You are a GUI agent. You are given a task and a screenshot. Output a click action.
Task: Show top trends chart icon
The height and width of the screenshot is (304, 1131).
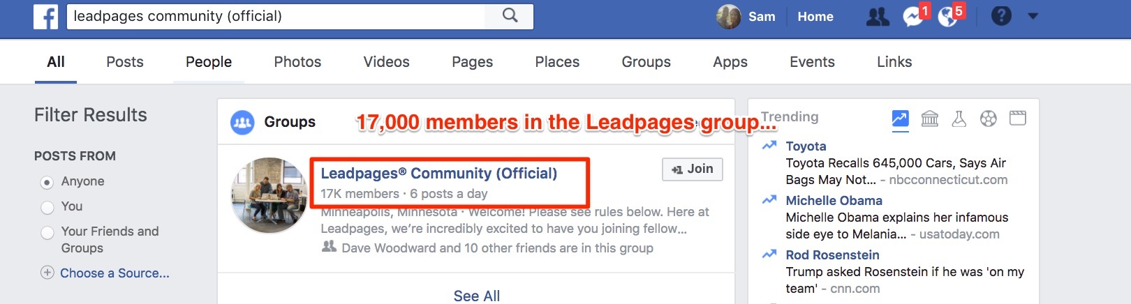click(x=901, y=119)
